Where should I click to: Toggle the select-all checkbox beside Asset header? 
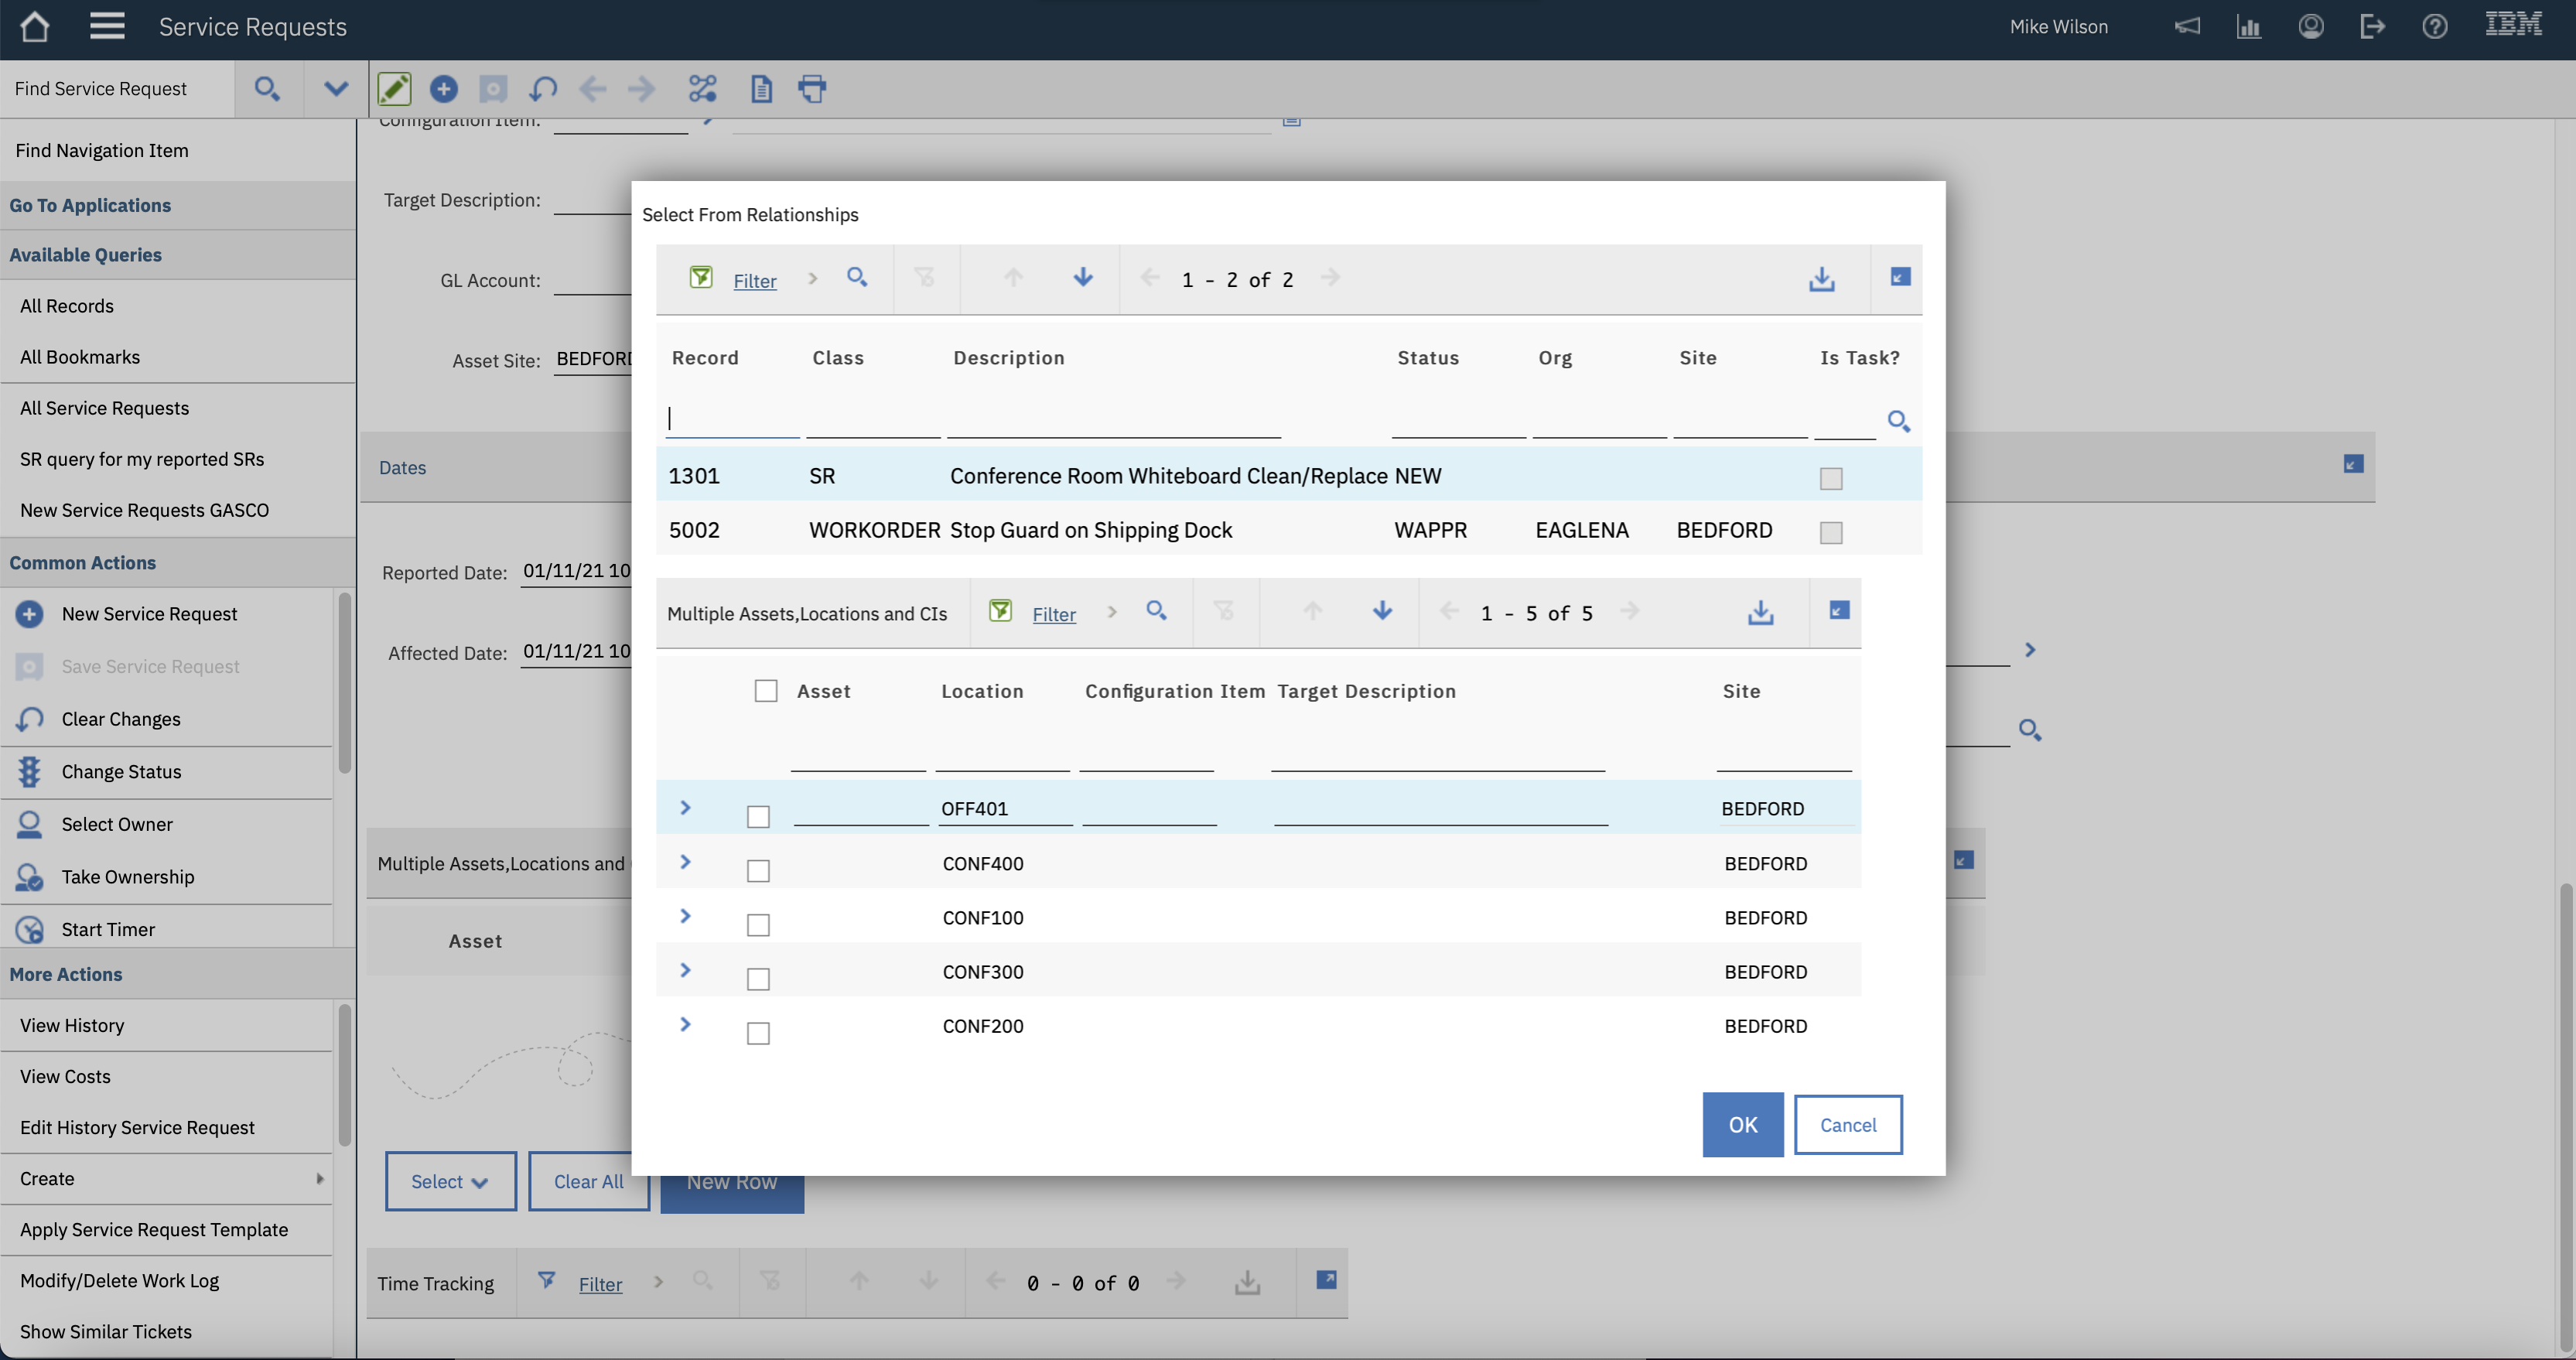point(766,691)
